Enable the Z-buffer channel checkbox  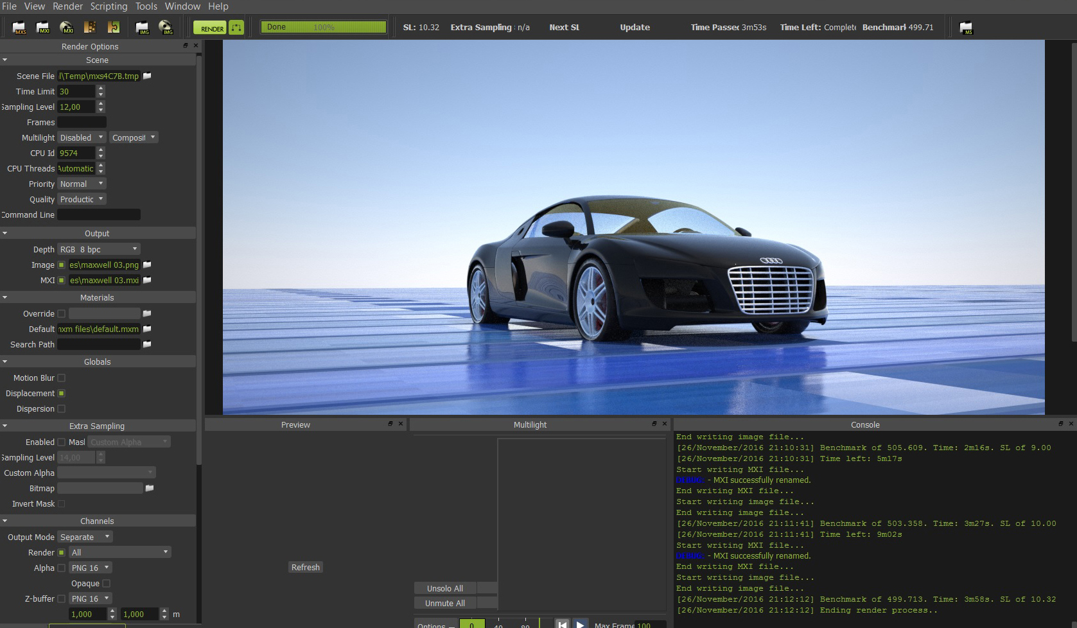[x=62, y=598]
